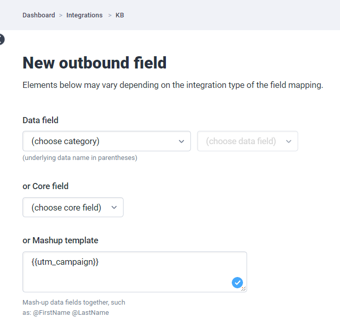
Task: Click the "or Core field" label
Action: (45, 187)
